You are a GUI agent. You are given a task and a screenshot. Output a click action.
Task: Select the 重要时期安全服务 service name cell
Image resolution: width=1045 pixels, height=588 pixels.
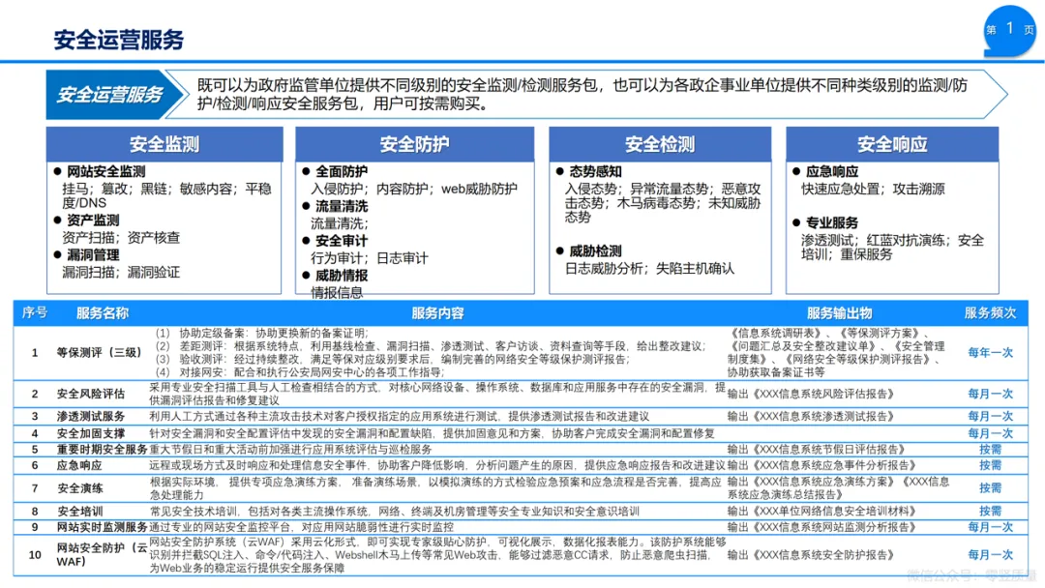tap(102, 450)
